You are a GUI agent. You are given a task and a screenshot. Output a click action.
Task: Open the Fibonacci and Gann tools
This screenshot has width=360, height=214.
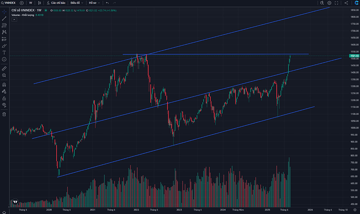(x=4, y=25)
